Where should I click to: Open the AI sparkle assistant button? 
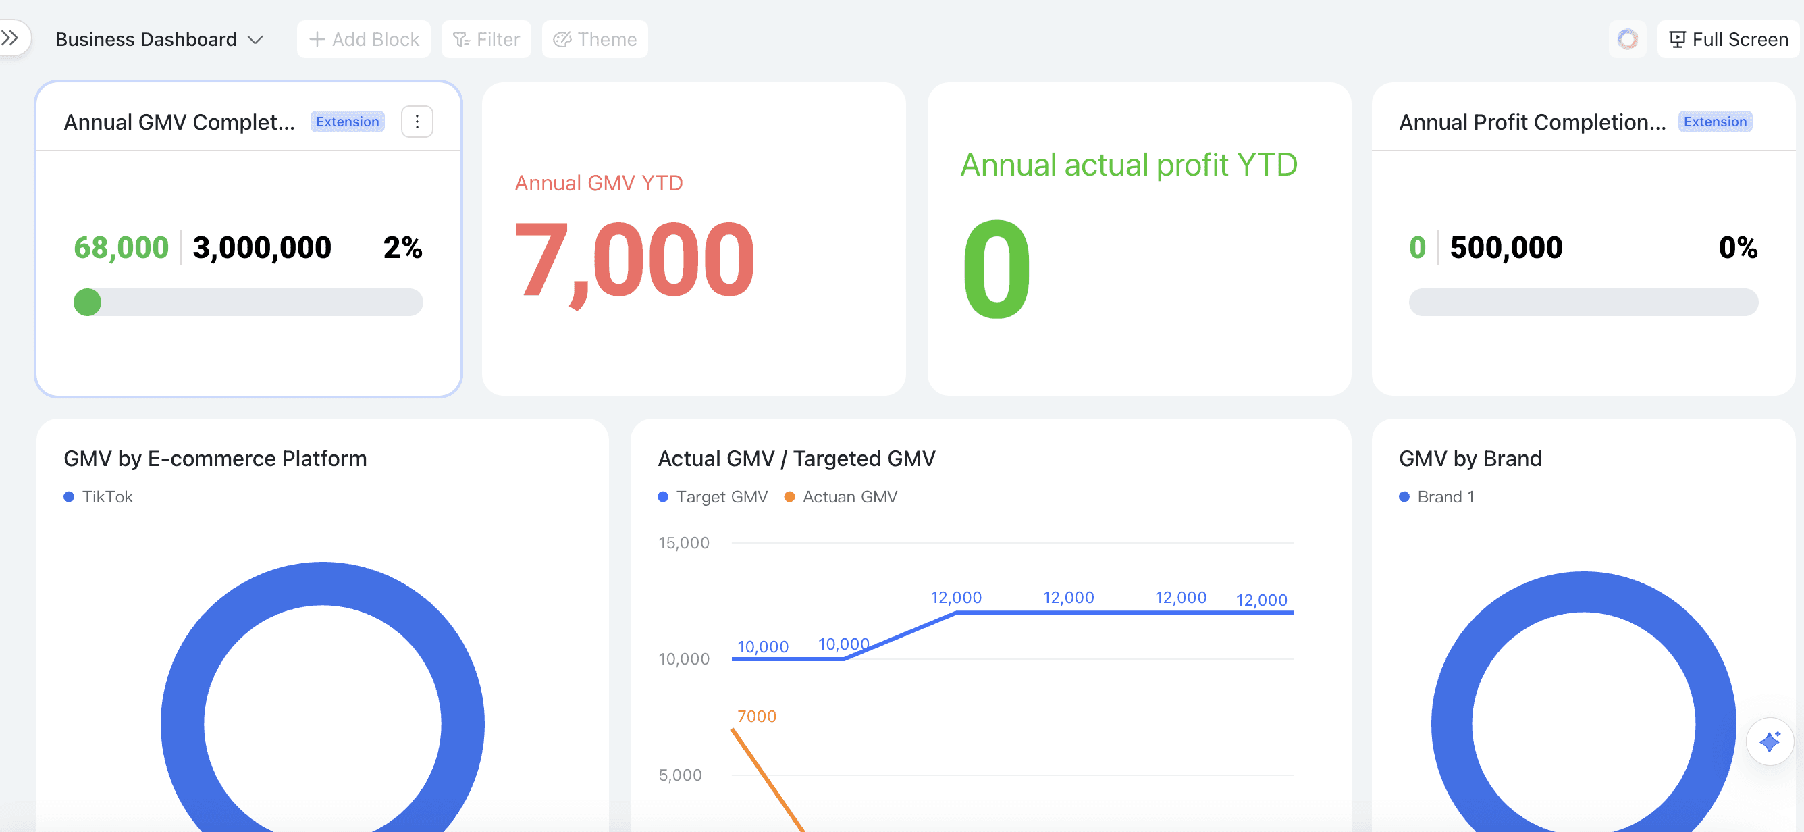[1769, 741]
